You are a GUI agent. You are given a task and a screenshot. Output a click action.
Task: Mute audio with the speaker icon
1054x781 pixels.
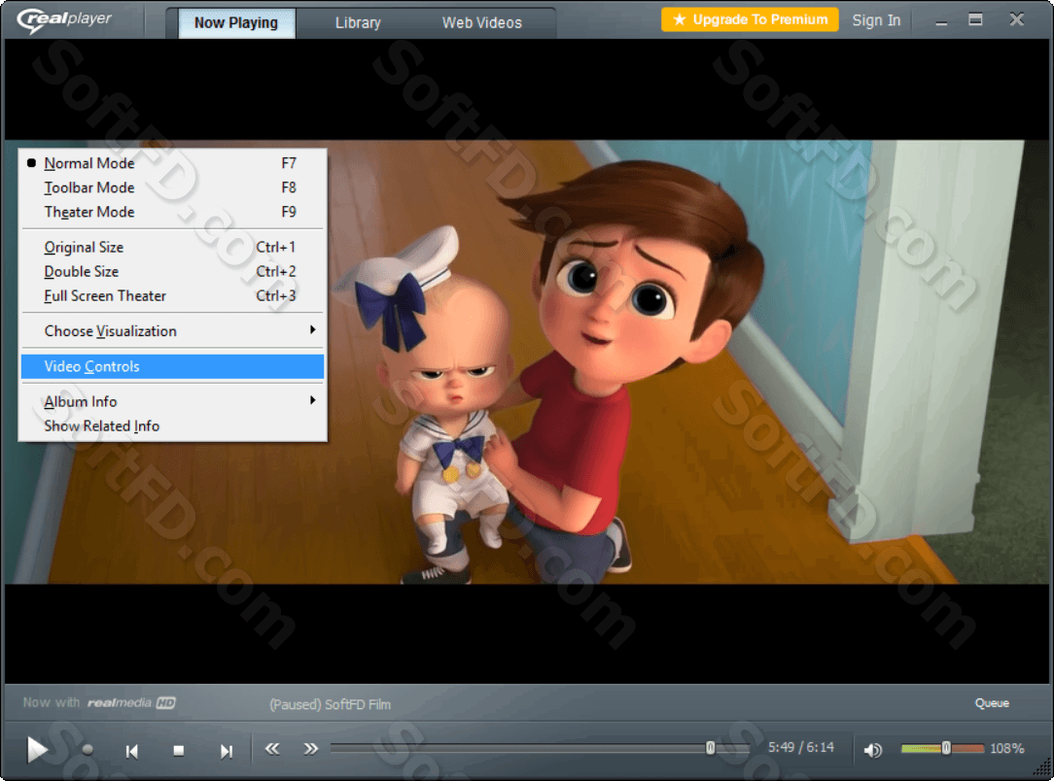(x=872, y=750)
